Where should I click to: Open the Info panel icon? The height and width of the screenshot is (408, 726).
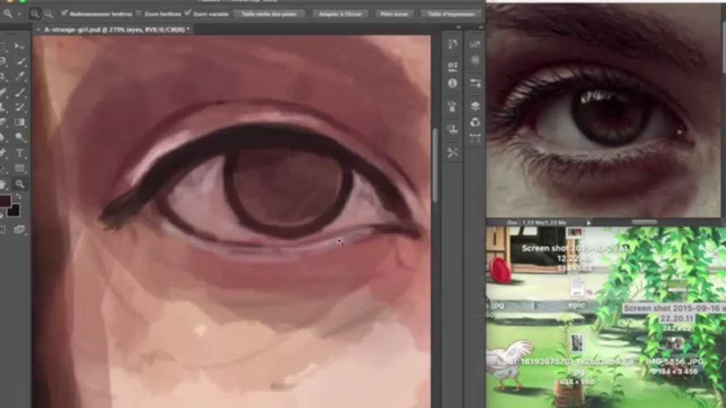tap(453, 83)
